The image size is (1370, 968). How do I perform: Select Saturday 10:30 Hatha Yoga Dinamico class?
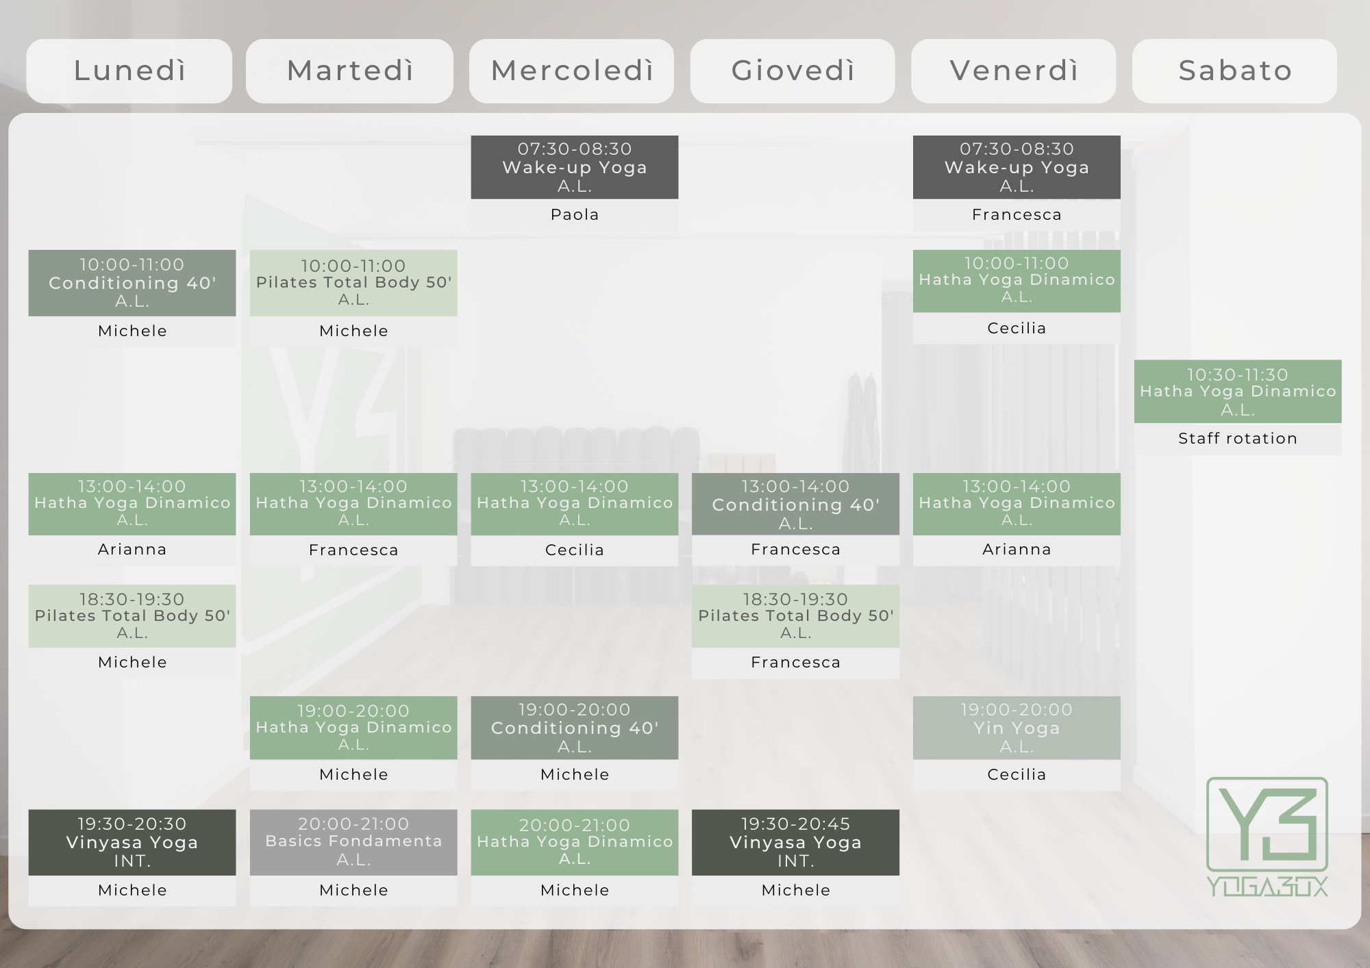pos(1238,392)
